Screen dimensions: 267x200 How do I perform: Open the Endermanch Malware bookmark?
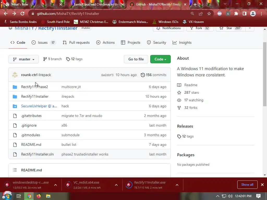point(130,22)
